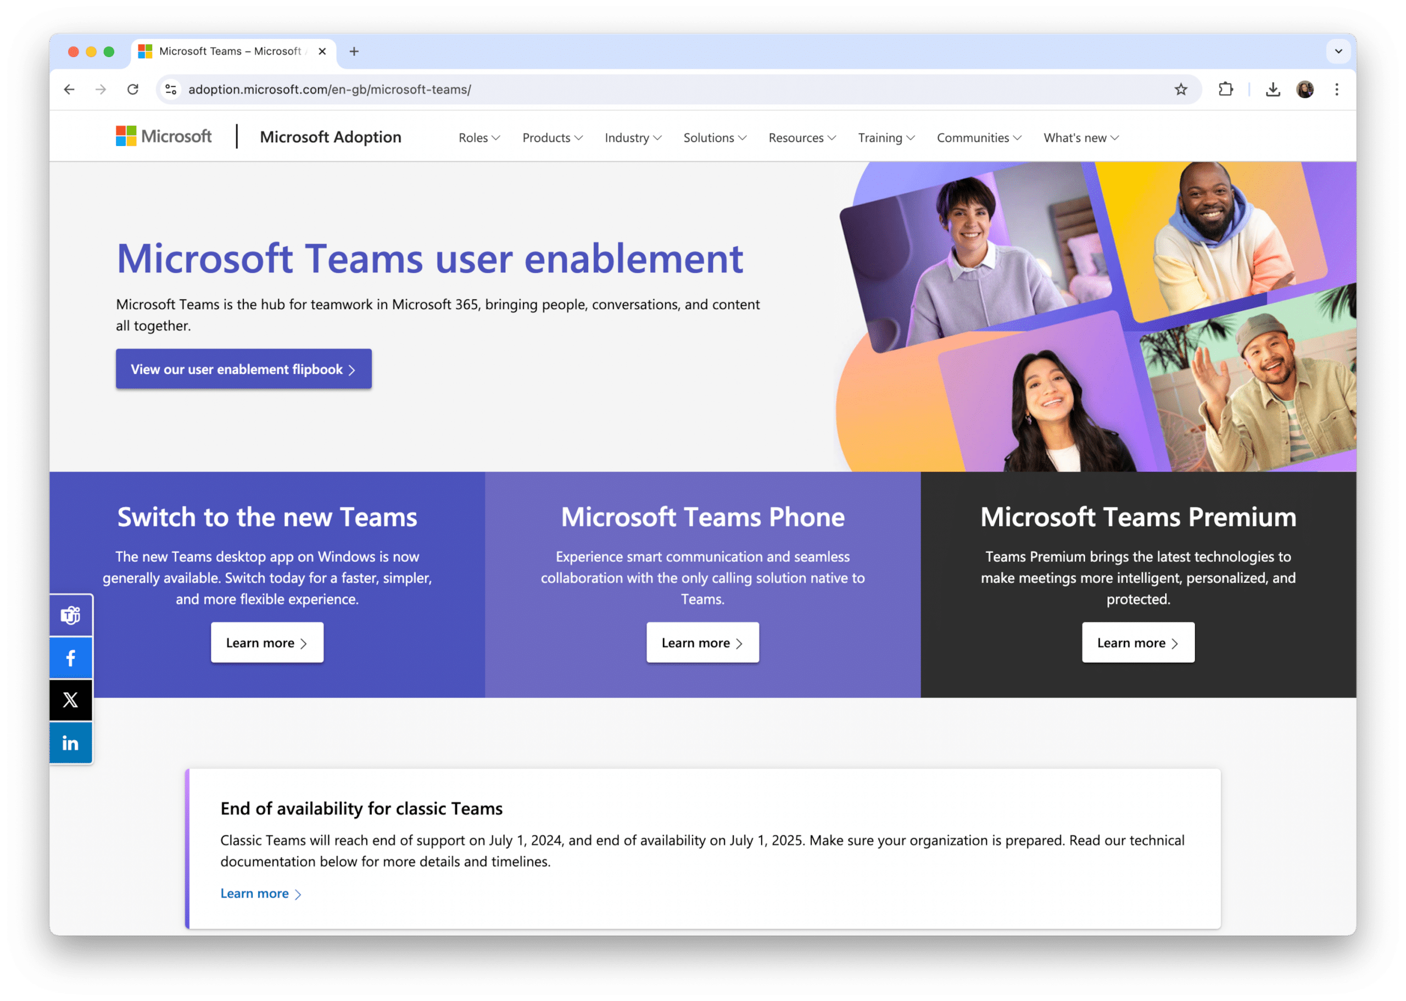Learn more about Microsoft Teams Phone
The width and height of the screenshot is (1406, 1001).
(702, 642)
